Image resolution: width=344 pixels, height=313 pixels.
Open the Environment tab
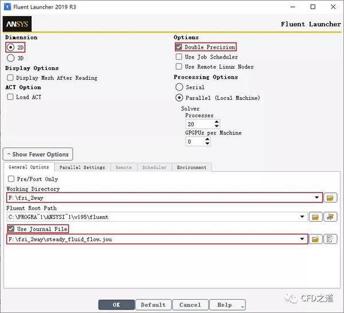(x=191, y=168)
